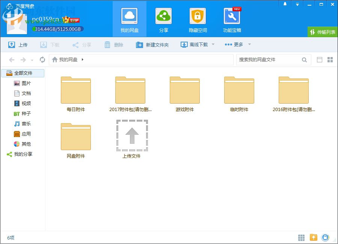Viewport: 338px width, 244px height.
Task: Click the 314.44GB/5125.00GB storage usage bar
Action: coord(57,29)
